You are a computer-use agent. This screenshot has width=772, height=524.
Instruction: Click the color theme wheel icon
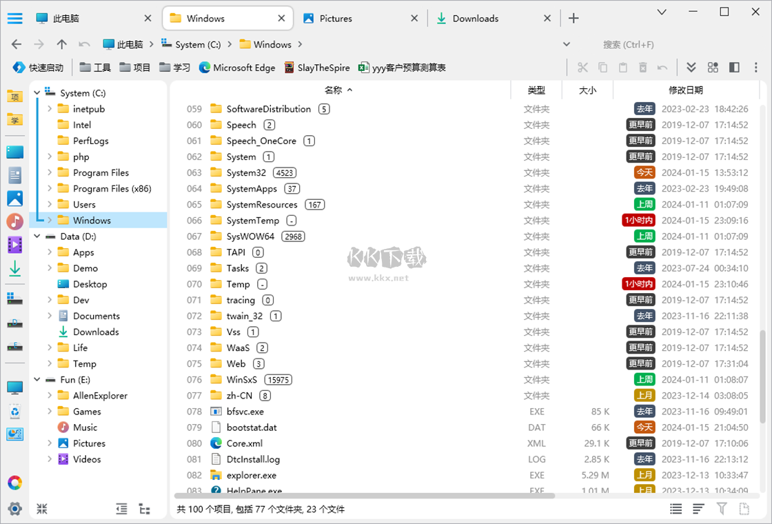pos(14,483)
